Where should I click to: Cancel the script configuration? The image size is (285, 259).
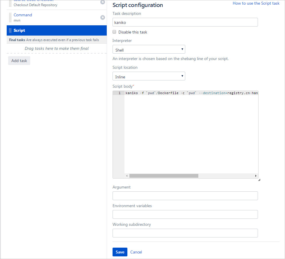[136, 252]
